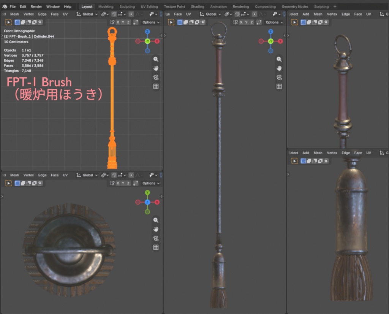The image size is (389, 314).
Task: Toggle camera view icon in brush top-down viewport
Action: tap(156, 238)
